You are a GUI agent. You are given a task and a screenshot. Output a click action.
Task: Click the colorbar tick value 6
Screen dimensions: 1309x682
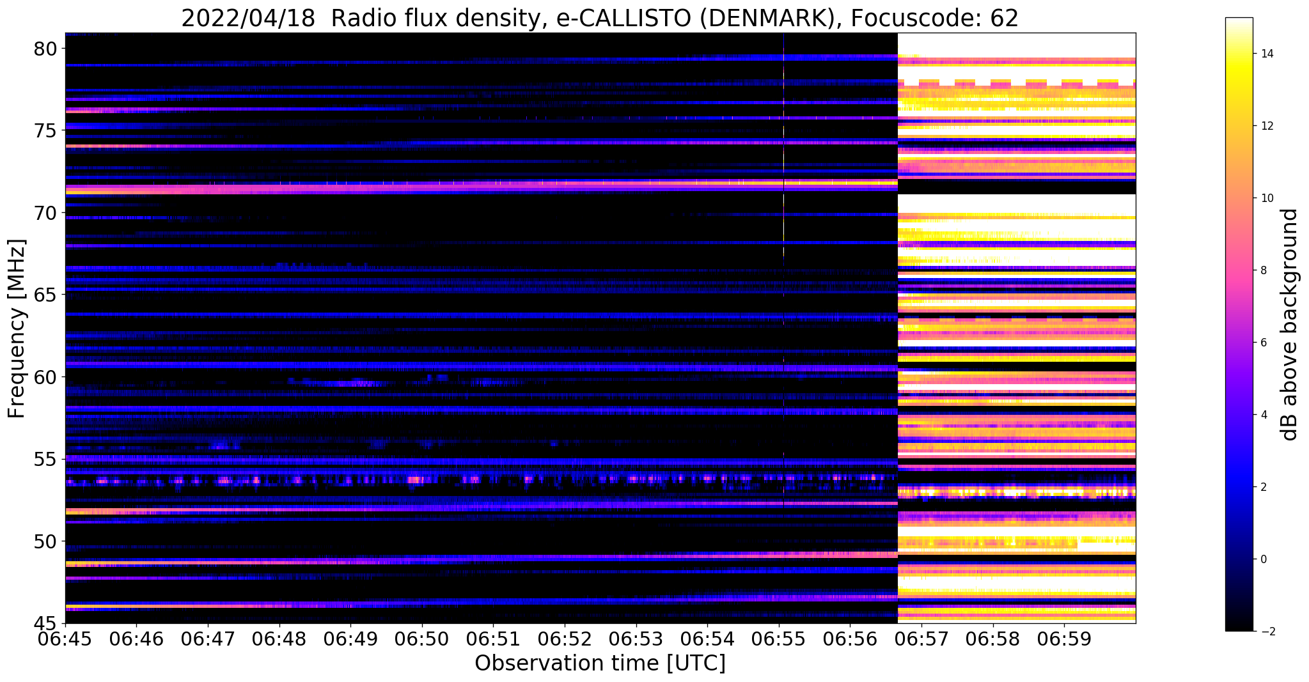pyautogui.click(x=1264, y=343)
